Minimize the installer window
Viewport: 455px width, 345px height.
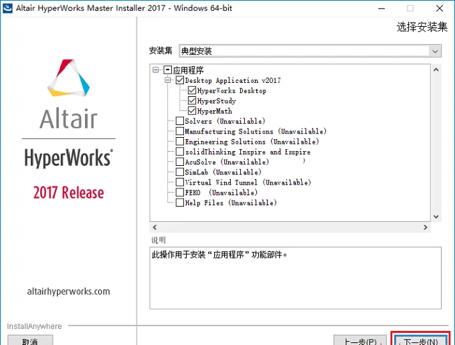pos(381,8)
